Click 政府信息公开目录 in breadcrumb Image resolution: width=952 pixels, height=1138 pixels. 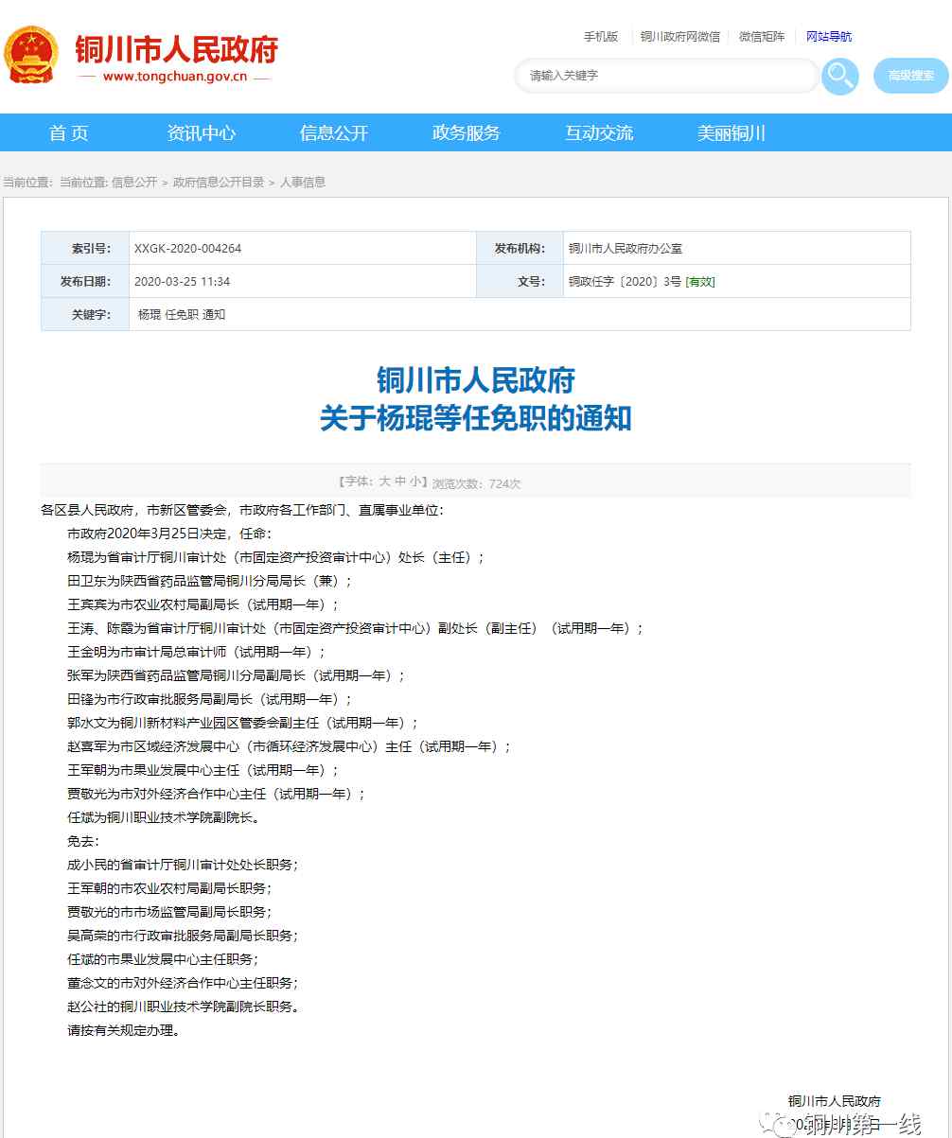pyautogui.click(x=218, y=183)
